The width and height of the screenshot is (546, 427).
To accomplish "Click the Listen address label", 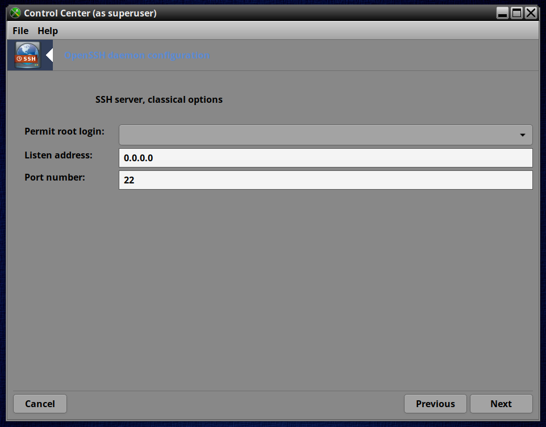I will [59, 155].
